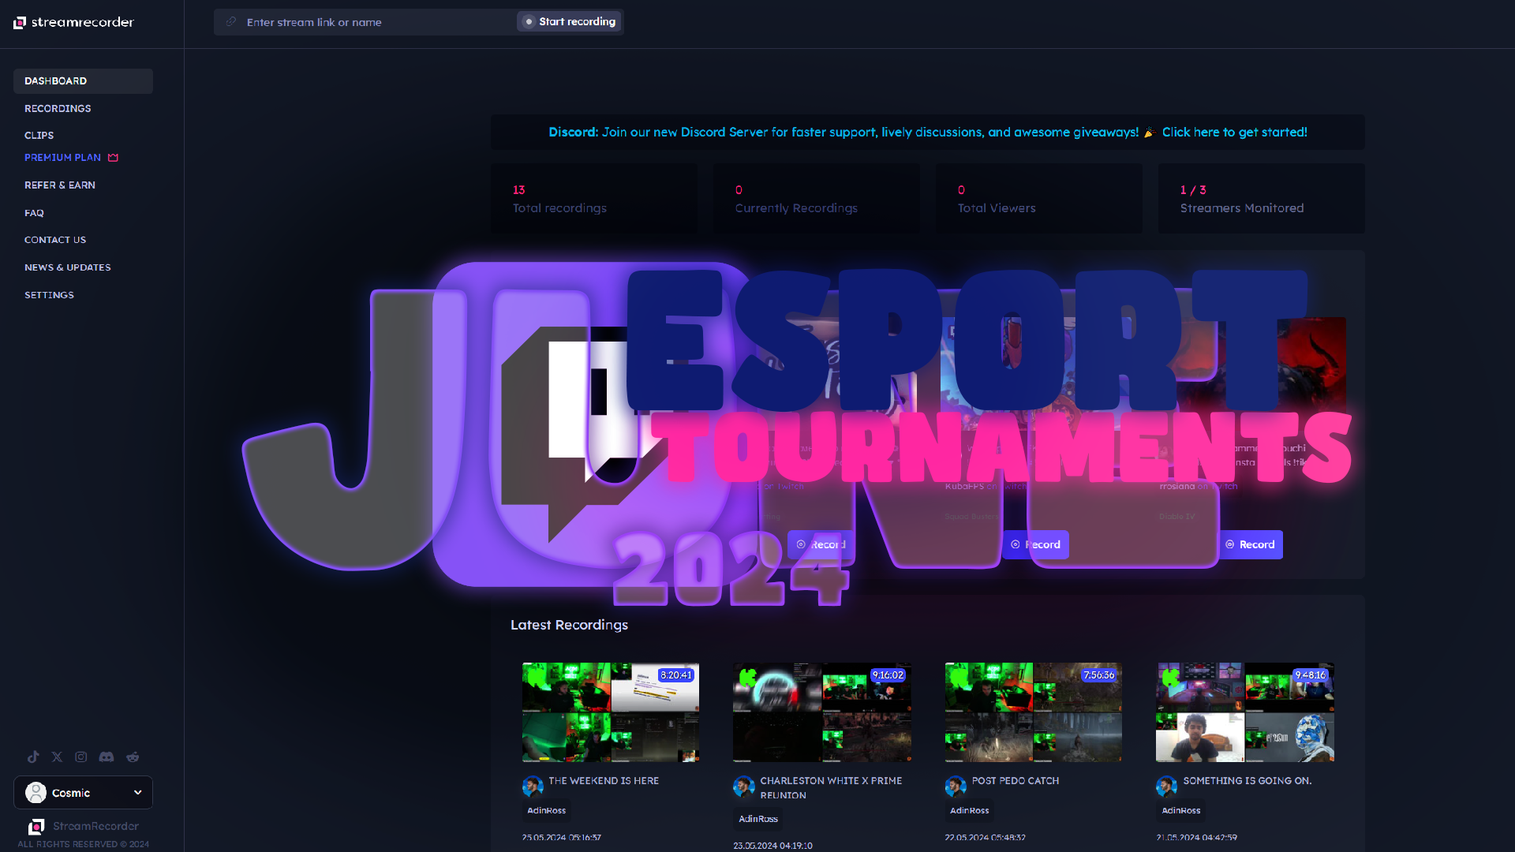Click AdinRoss avatar beside POST PEDO CATCH

click(x=956, y=786)
